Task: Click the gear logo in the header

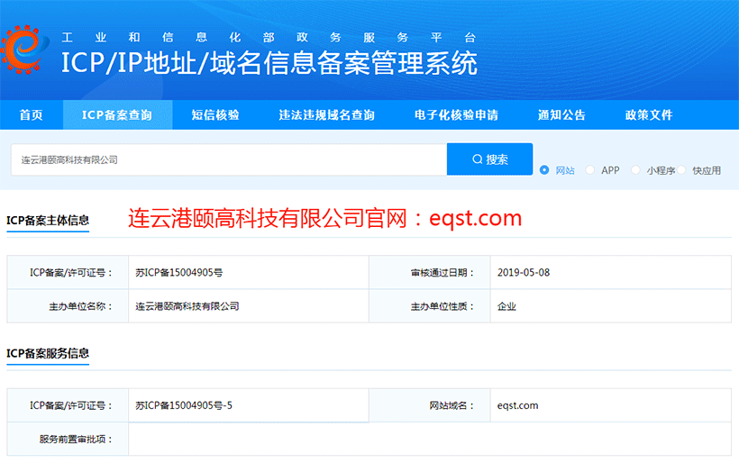Action: (x=25, y=48)
